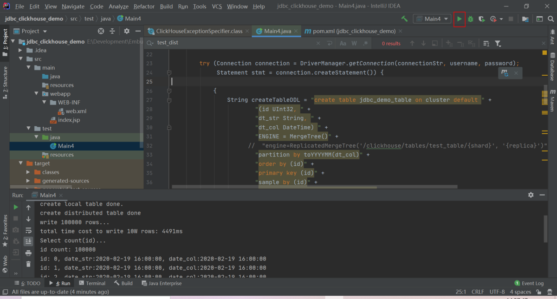Collapse the webapp folder
Viewport: 557px width, 299px height.
[x=36, y=94]
